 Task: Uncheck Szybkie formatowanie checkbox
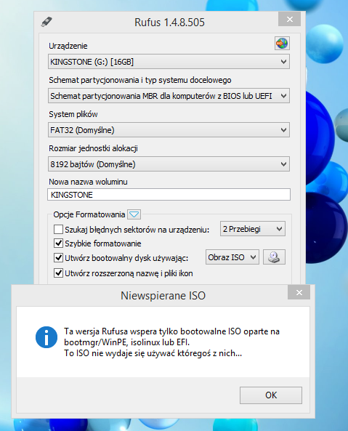pos(58,243)
